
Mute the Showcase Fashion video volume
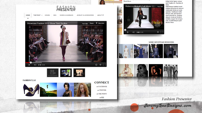point(35,65)
